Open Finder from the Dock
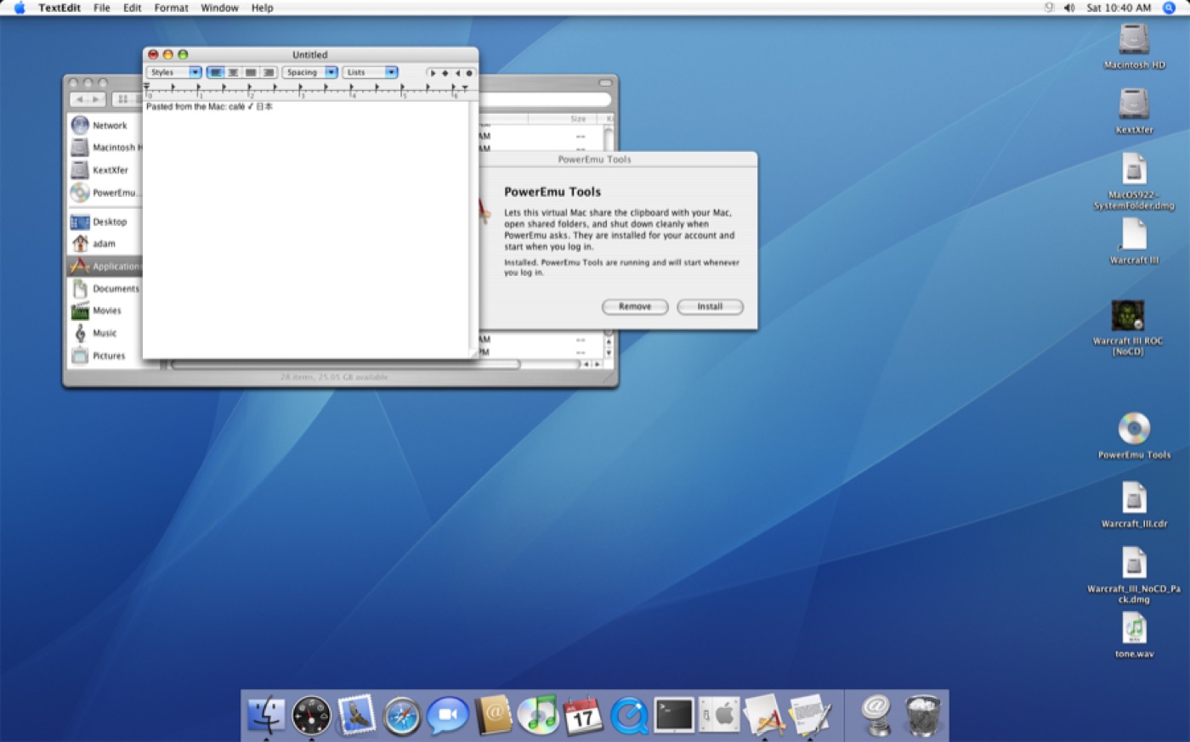The height and width of the screenshot is (742, 1190). coord(266,715)
